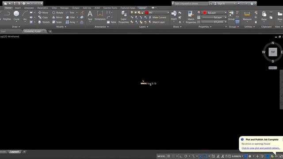
Task: Toggle snap mode in status bar
Action: pos(173,156)
